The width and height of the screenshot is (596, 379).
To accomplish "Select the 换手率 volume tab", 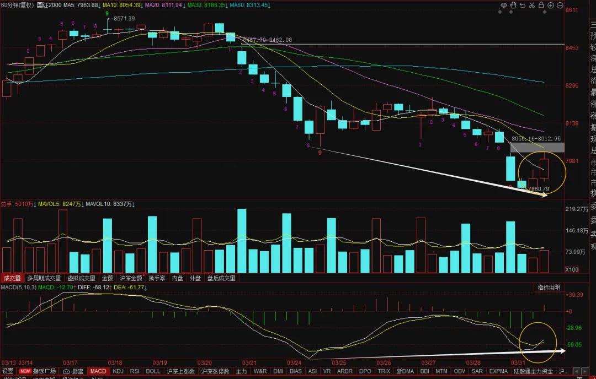I will tap(157, 278).
